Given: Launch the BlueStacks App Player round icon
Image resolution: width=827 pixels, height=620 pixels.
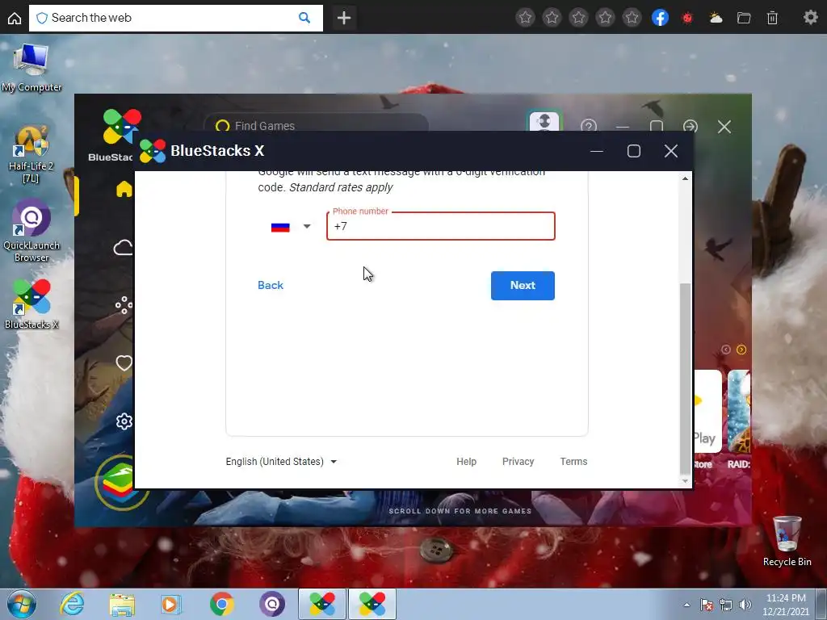Looking at the screenshot, I should tap(118, 482).
